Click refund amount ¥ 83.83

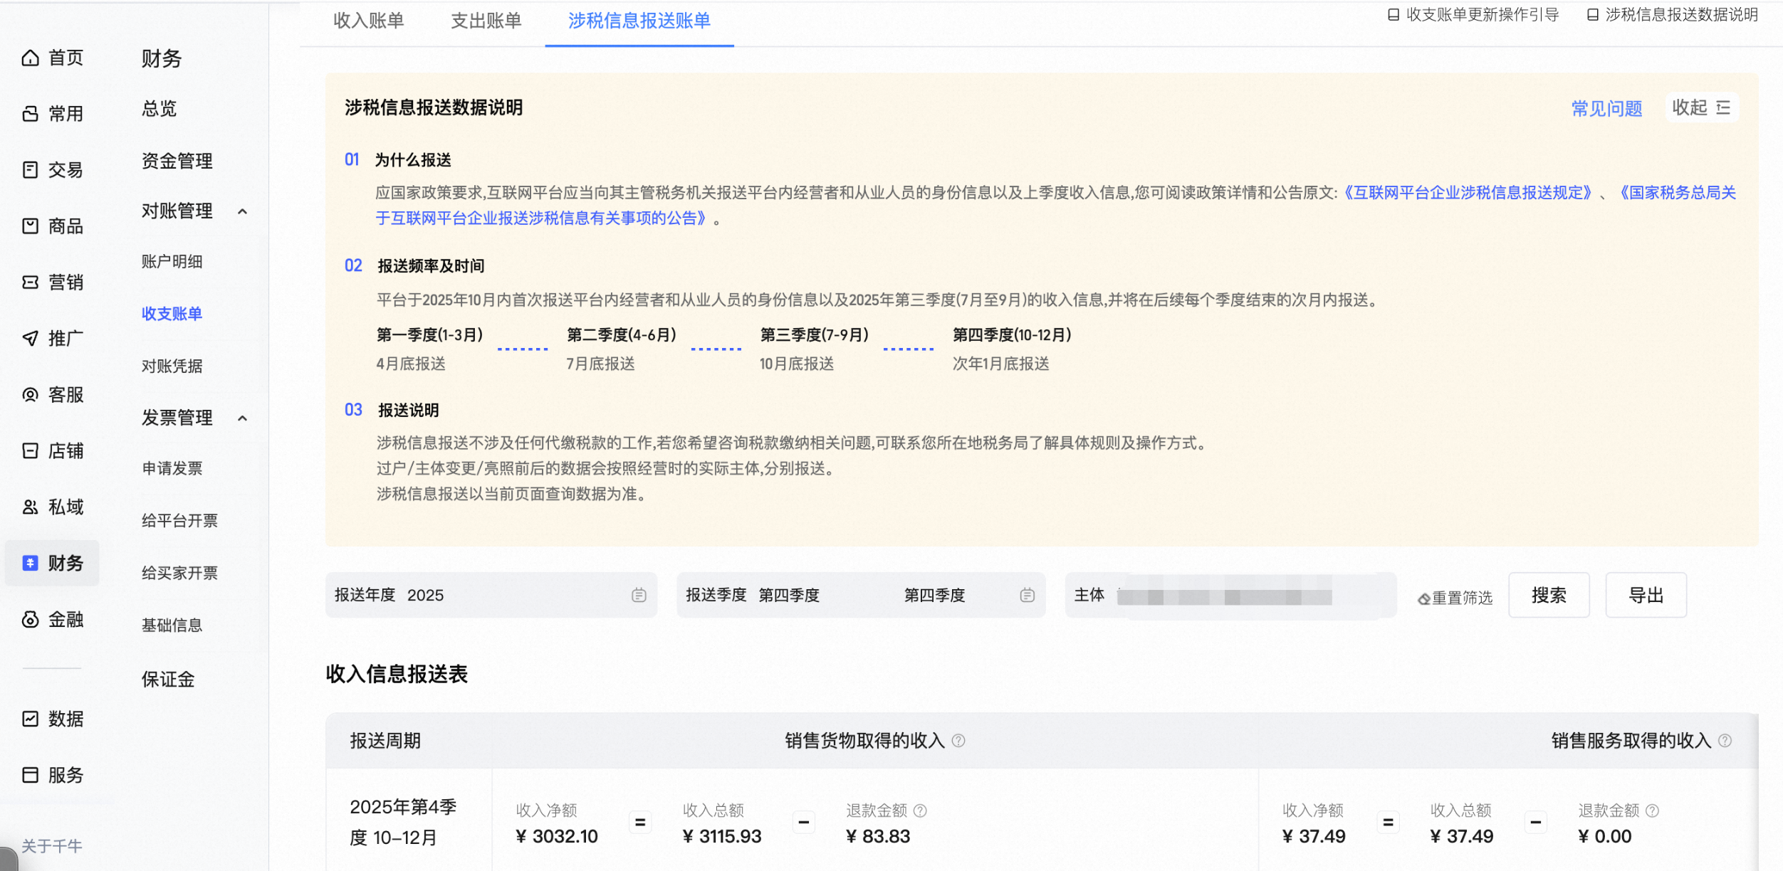tap(878, 836)
